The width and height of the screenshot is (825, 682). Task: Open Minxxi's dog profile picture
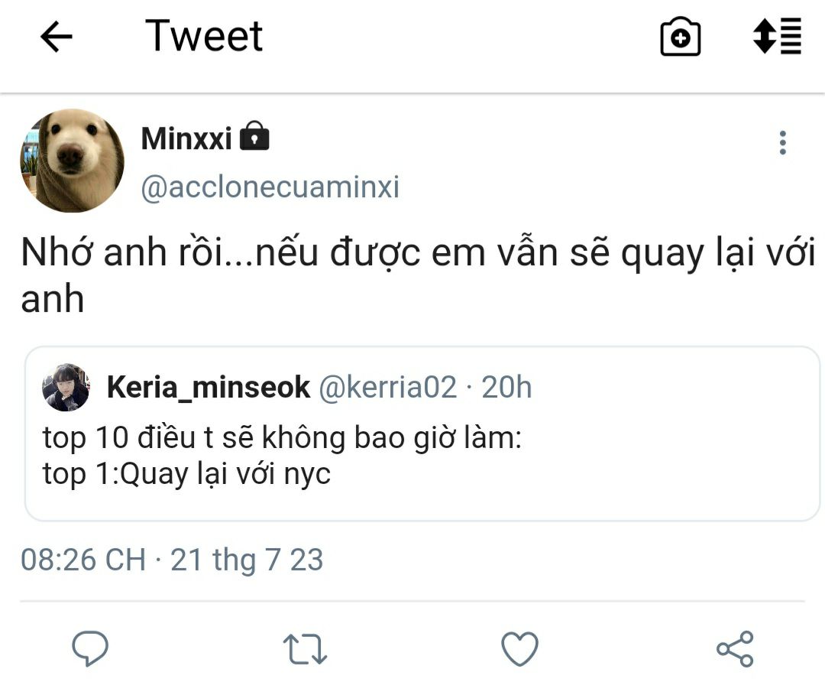tap(72, 161)
